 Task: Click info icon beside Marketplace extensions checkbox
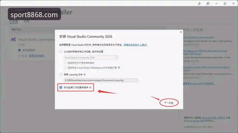[x=119, y=68]
